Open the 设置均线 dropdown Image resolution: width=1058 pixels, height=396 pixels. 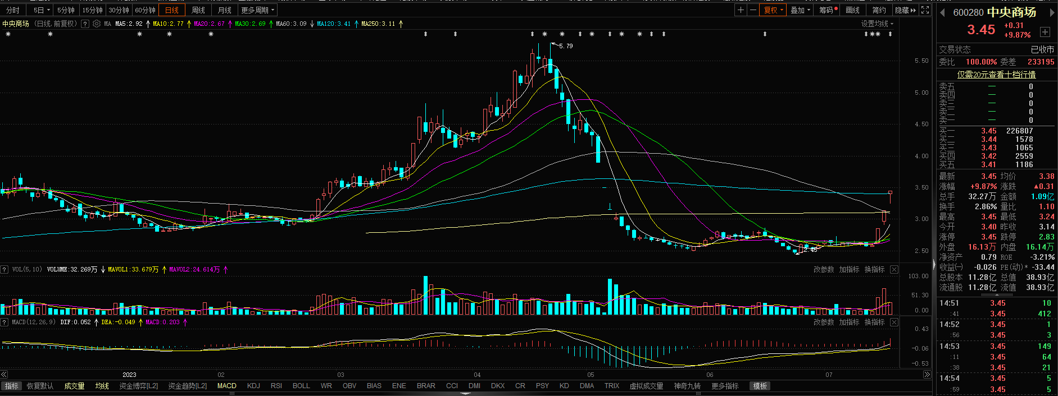coord(877,24)
